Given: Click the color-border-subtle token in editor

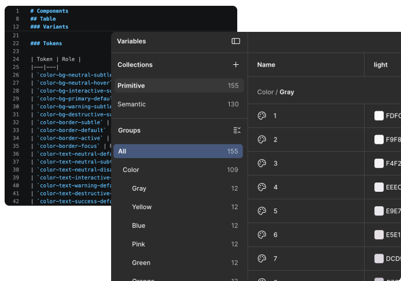Looking at the screenshot, I should click(70, 122).
